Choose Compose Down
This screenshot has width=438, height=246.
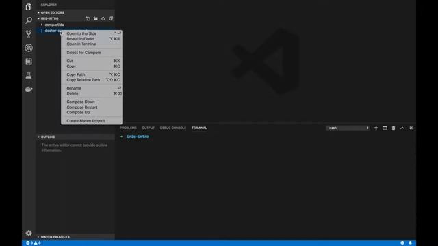click(91, 102)
